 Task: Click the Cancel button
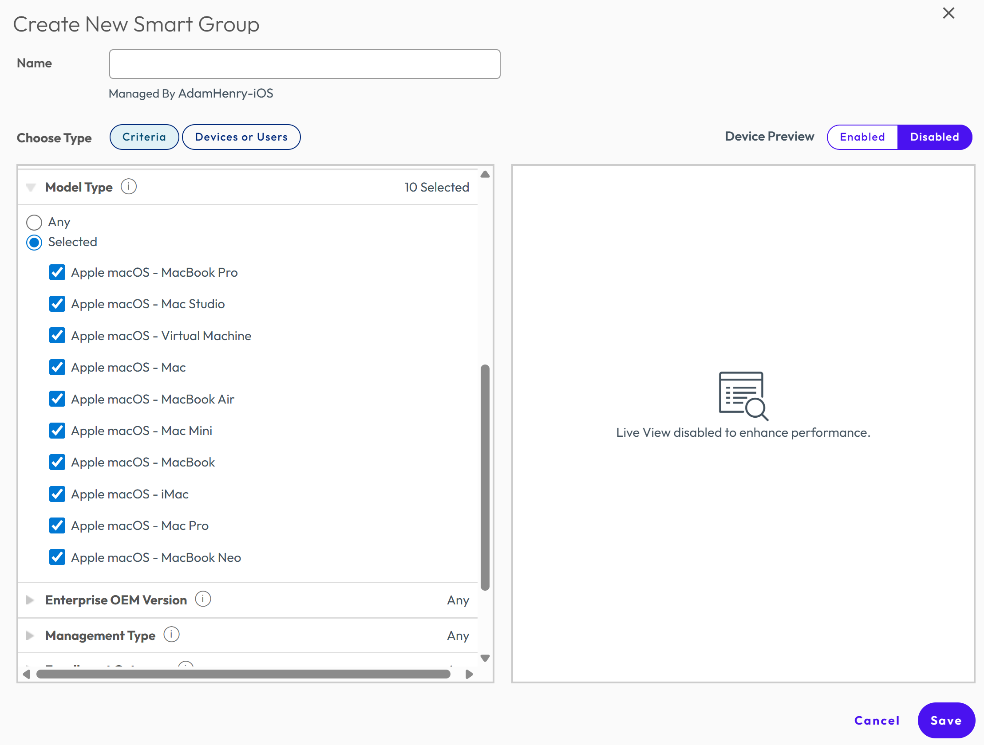[877, 720]
